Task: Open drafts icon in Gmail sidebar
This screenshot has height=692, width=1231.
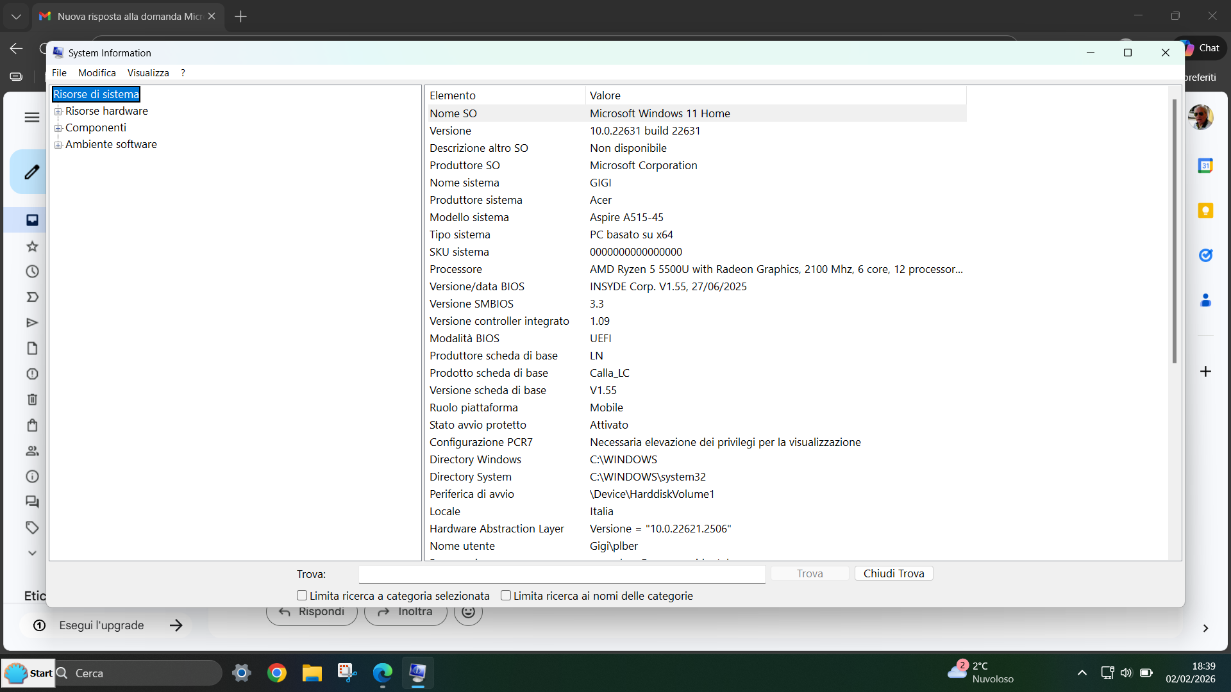Action: (32, 349)
